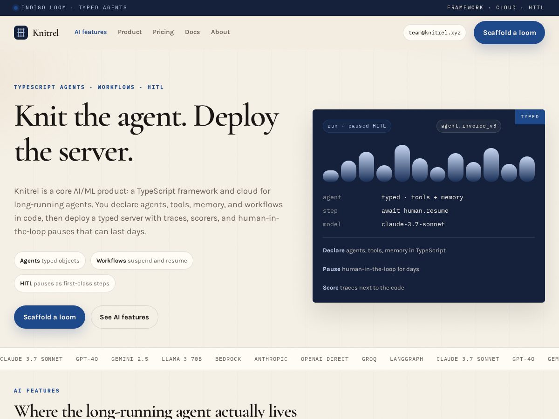Click GEMINI 2.5 in the ticker
Screen dimensions: 559x419
pyautogui.click(x=130, y=359)
